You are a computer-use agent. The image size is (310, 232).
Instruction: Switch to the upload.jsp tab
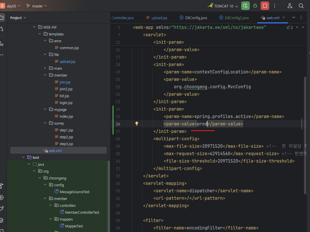157,18
